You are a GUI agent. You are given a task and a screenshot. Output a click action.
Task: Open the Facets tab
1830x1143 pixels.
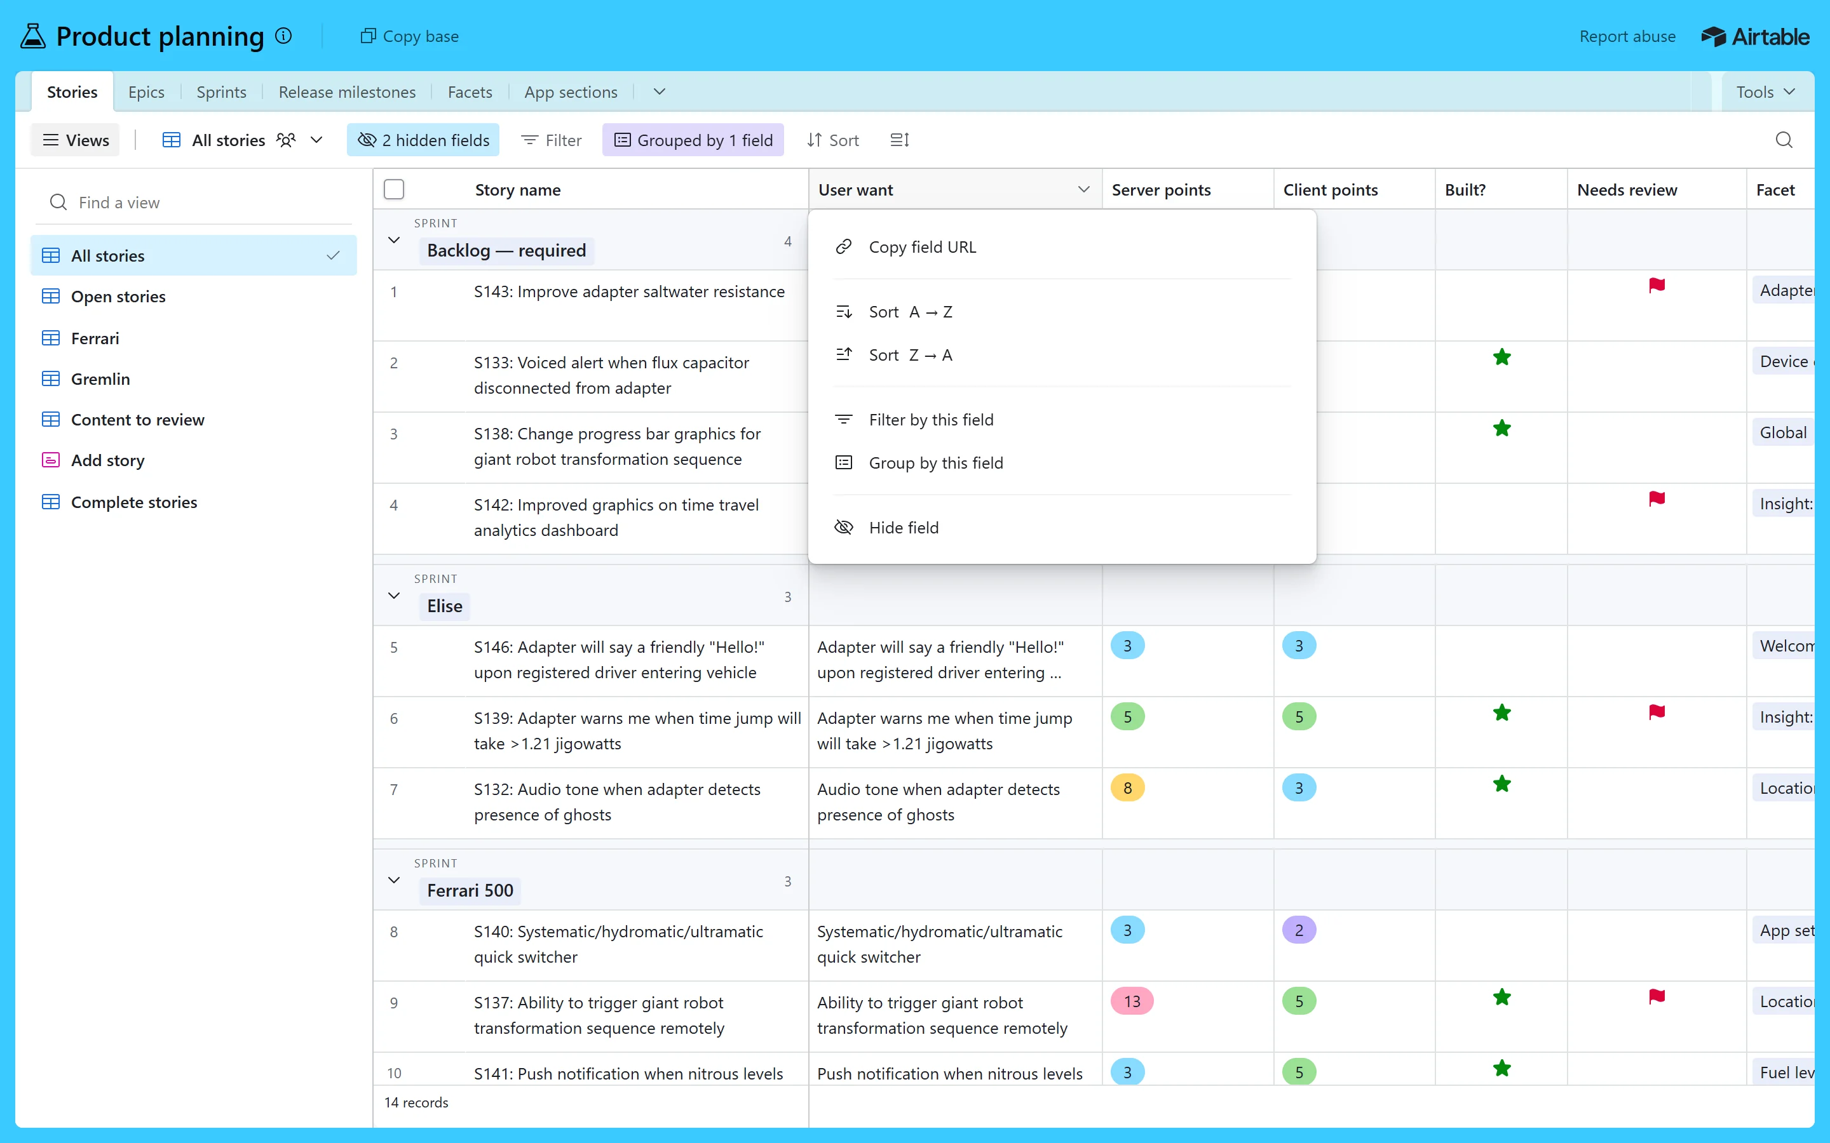470,91
